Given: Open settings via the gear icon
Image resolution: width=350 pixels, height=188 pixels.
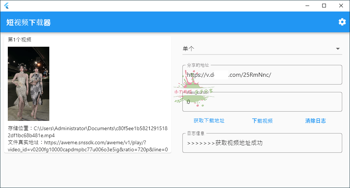Looking at the screenshot, I should [342, 22].
